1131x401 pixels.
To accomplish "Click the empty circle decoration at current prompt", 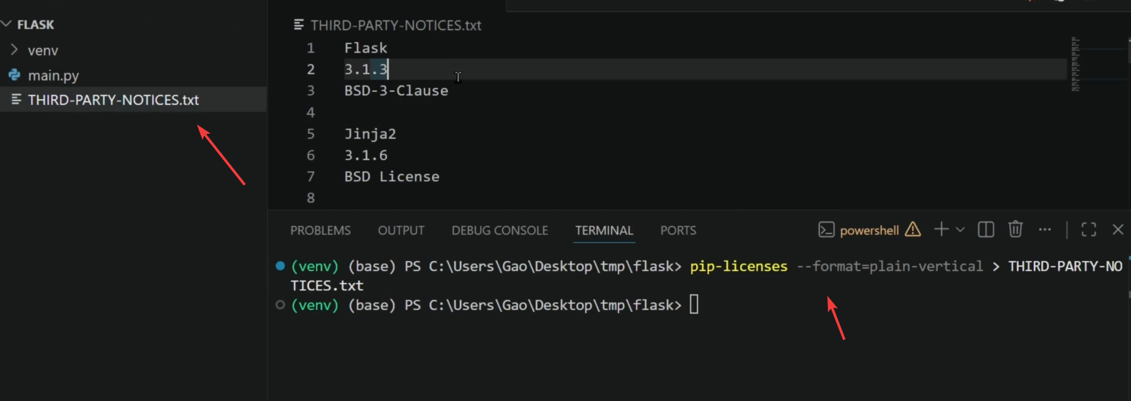I will click(x=280, y=305).
